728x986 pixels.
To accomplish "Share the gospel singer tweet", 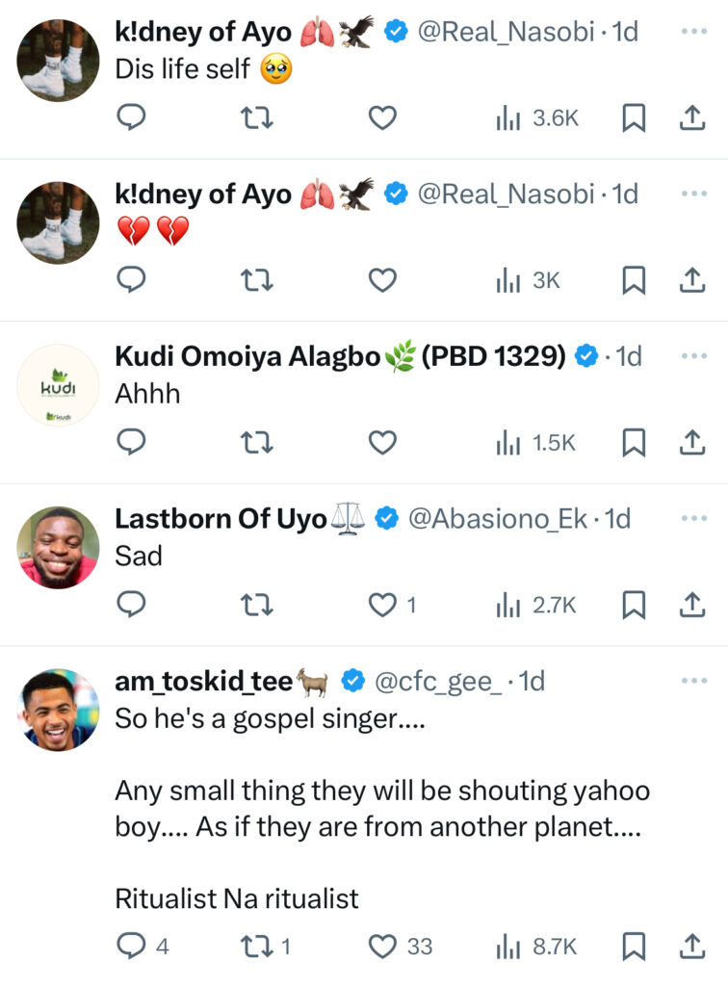I will click(x=690, y=947).
